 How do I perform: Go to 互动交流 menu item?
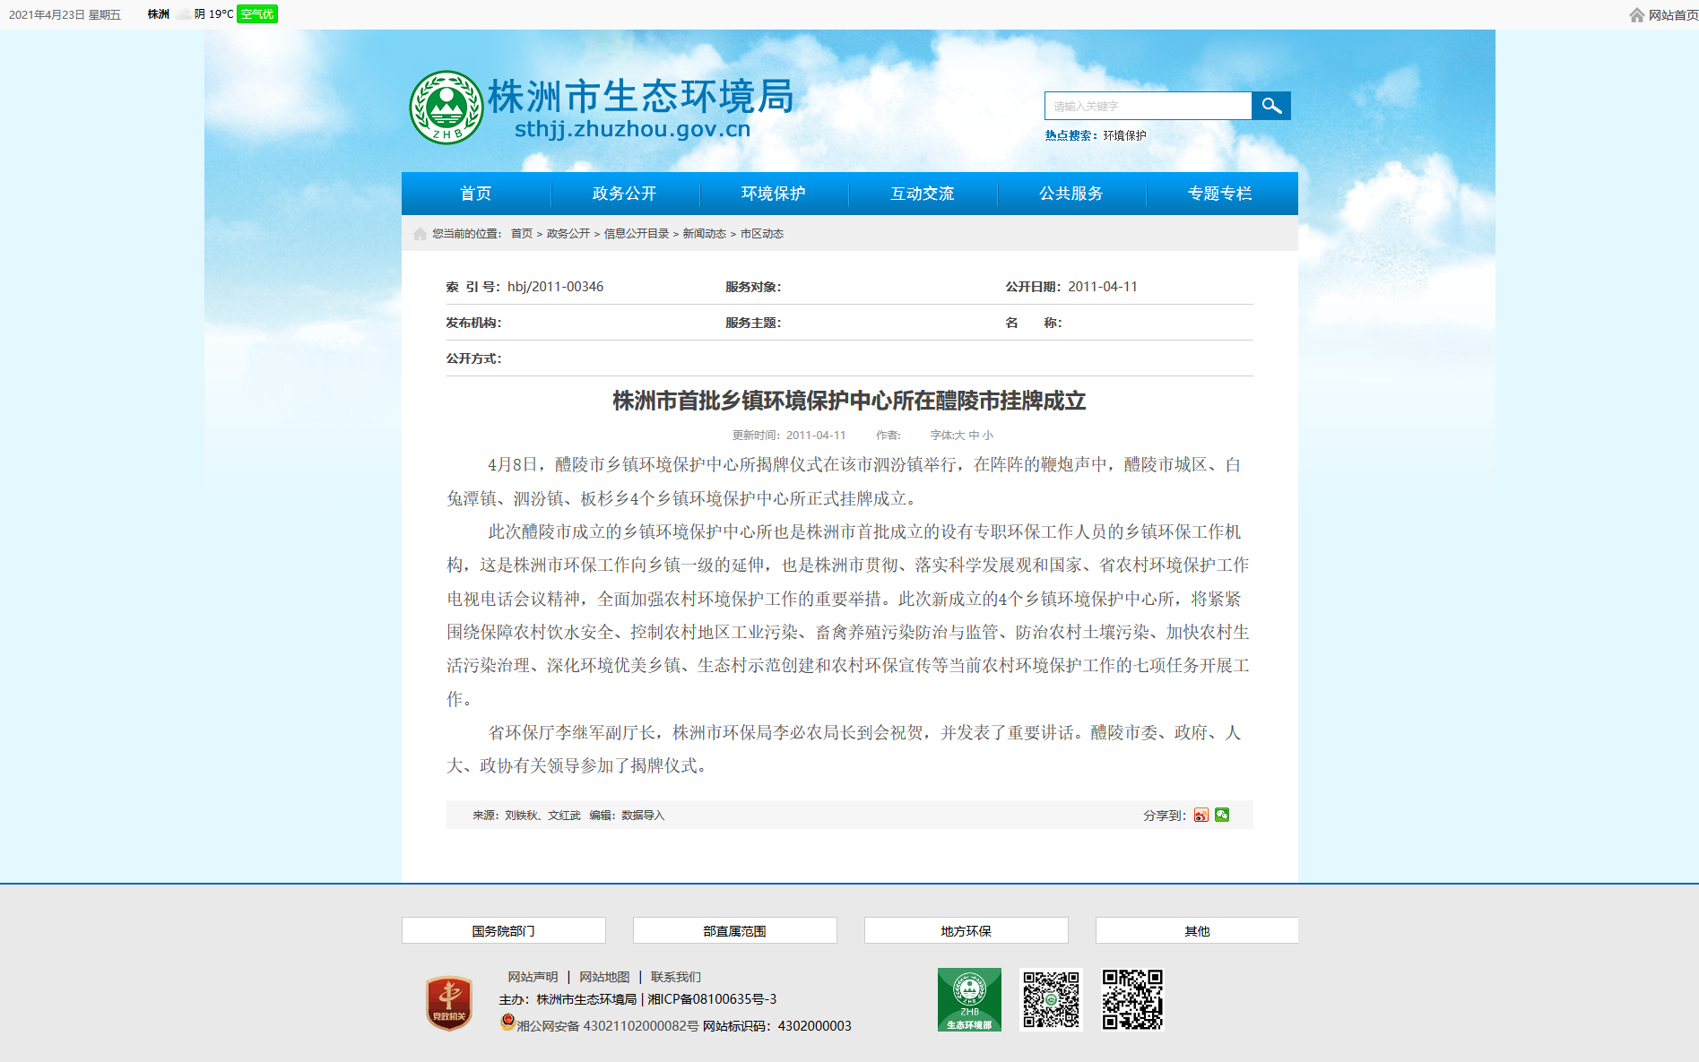click(x=923, y=194)
